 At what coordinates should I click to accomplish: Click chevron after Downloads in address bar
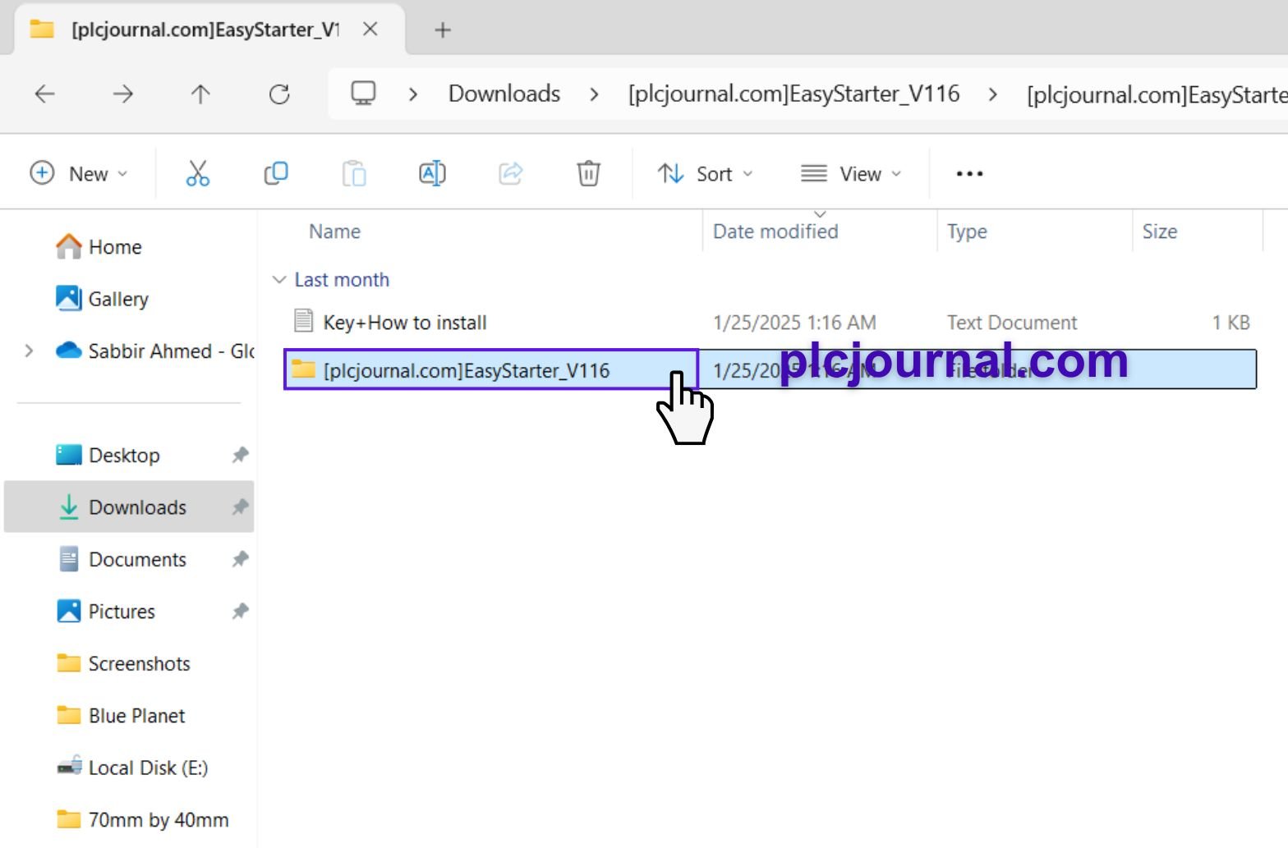[x=594, y=94]
